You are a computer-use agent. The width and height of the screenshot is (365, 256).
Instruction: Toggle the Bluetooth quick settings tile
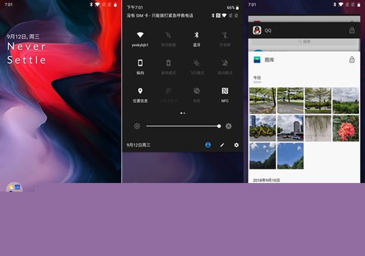click(x=196, y=35)
